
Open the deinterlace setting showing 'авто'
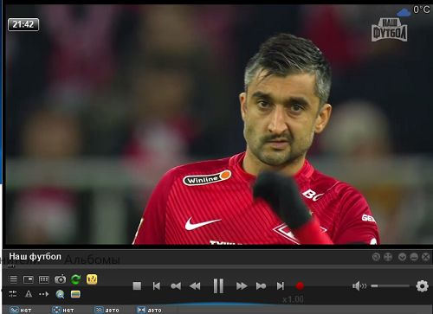tap(107, 310)
